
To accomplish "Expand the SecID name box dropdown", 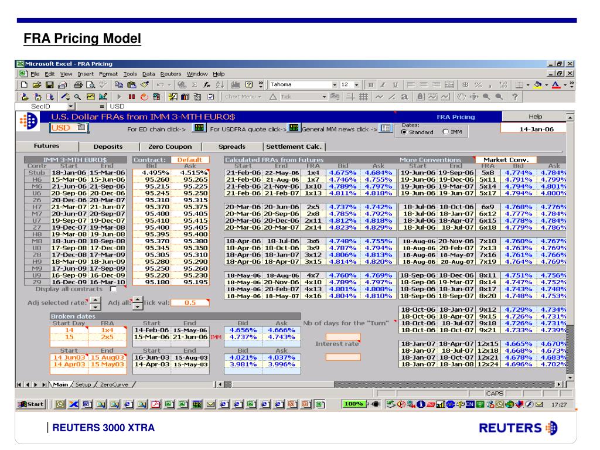I will (71, 107).
